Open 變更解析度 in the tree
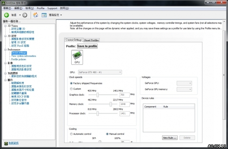Screen dimensions: 228x149 pos(17,83)
